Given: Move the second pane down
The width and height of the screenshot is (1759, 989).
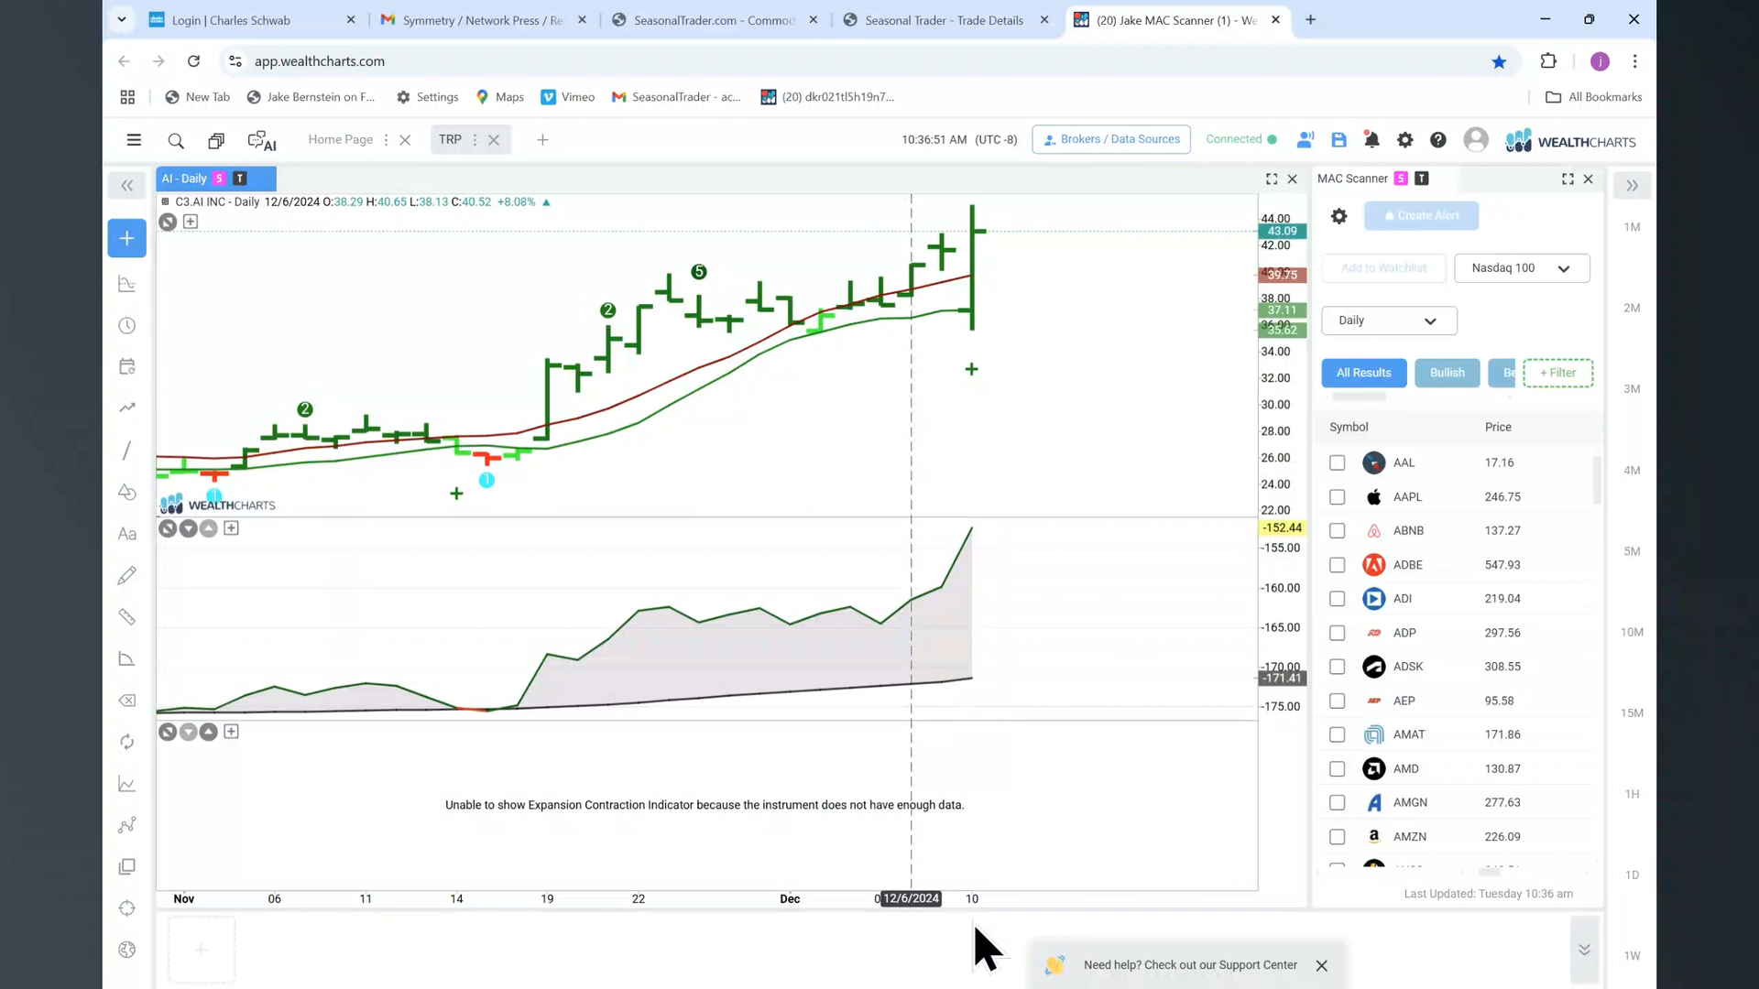Looking at the screenshot, I should (x=189, y=528).
